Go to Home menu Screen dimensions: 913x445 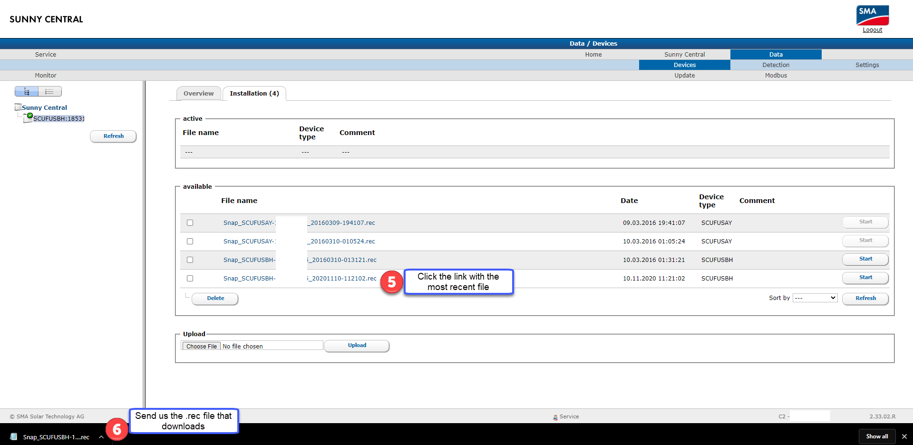click(x=593, y=54)
